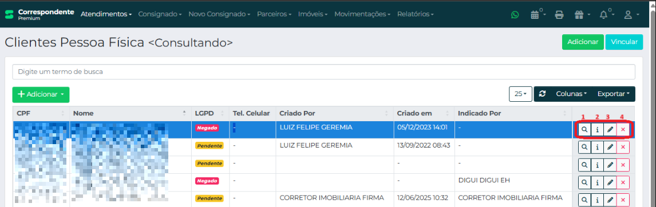This screenshot has height=207, width=656.
Task: Sort by the Nome column header
Action: point(130,113)
